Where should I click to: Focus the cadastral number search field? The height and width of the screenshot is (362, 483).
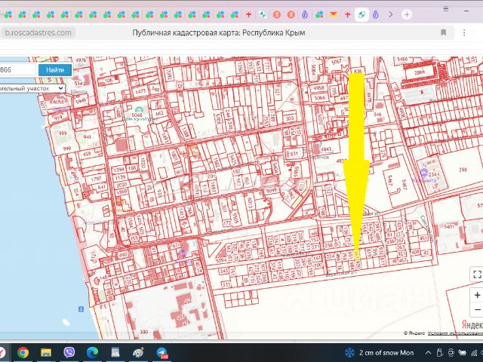pos(17,70)
